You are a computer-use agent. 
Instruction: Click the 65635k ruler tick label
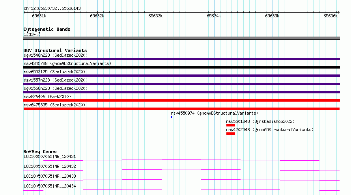click(x=272, y=16)
